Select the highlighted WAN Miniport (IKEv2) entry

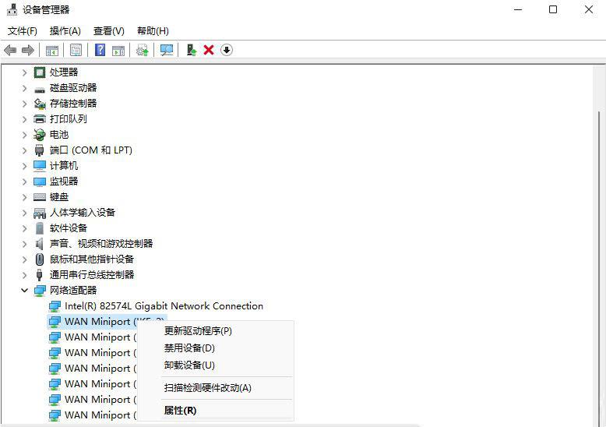107,322
